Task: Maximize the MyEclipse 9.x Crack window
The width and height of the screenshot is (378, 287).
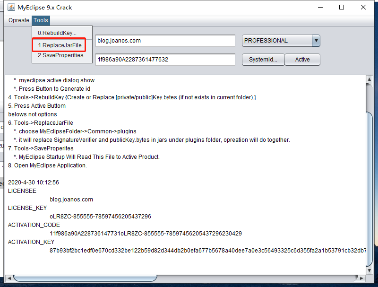Action: (x=341, y=8)
